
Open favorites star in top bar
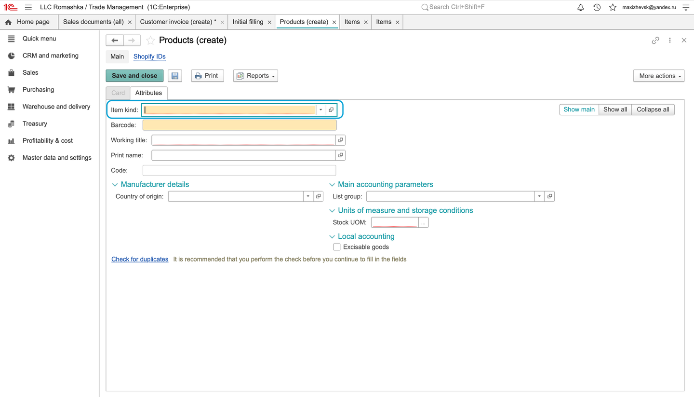point(613,7)
